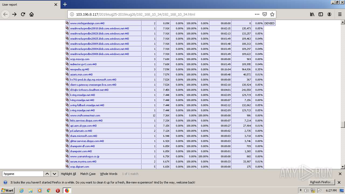345x194 pixels.
Task: Open the www.yamatokogyo.co.jp link
Action: coord(85,157)
